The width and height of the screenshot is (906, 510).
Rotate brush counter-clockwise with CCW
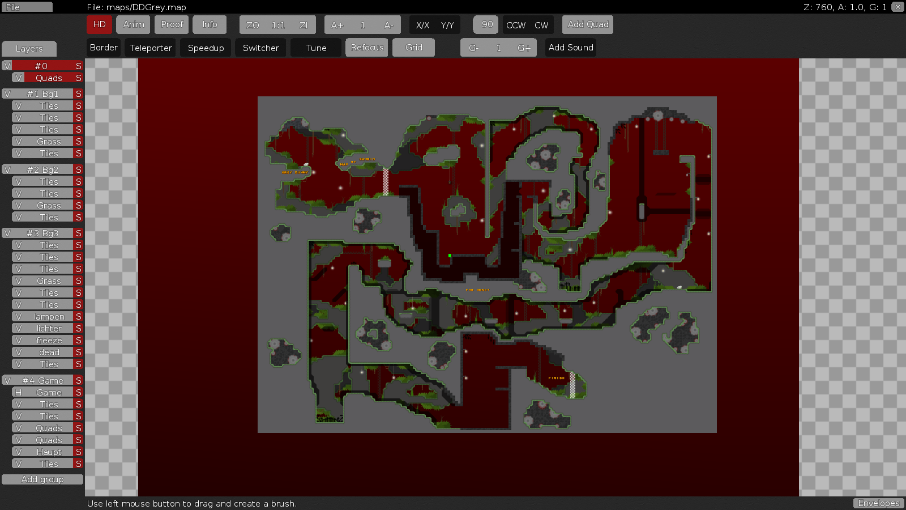(516, 25)
